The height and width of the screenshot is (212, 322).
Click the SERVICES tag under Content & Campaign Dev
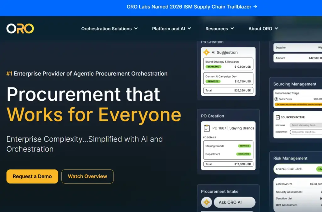213,81
